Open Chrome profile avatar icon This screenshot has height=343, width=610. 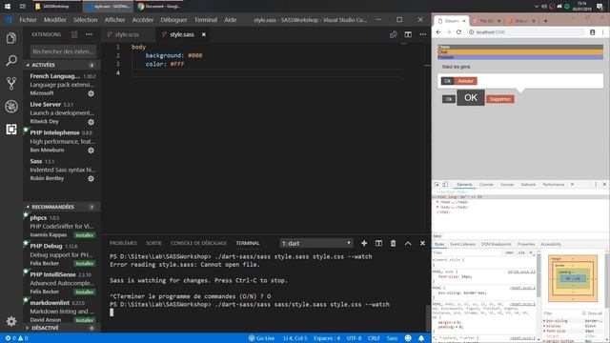[593, 32]
